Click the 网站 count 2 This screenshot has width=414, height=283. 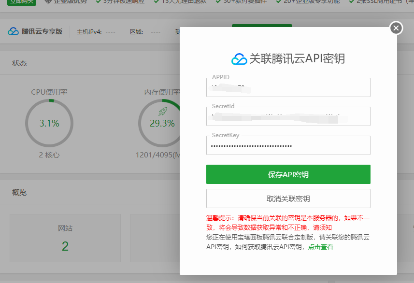(65, 246)
